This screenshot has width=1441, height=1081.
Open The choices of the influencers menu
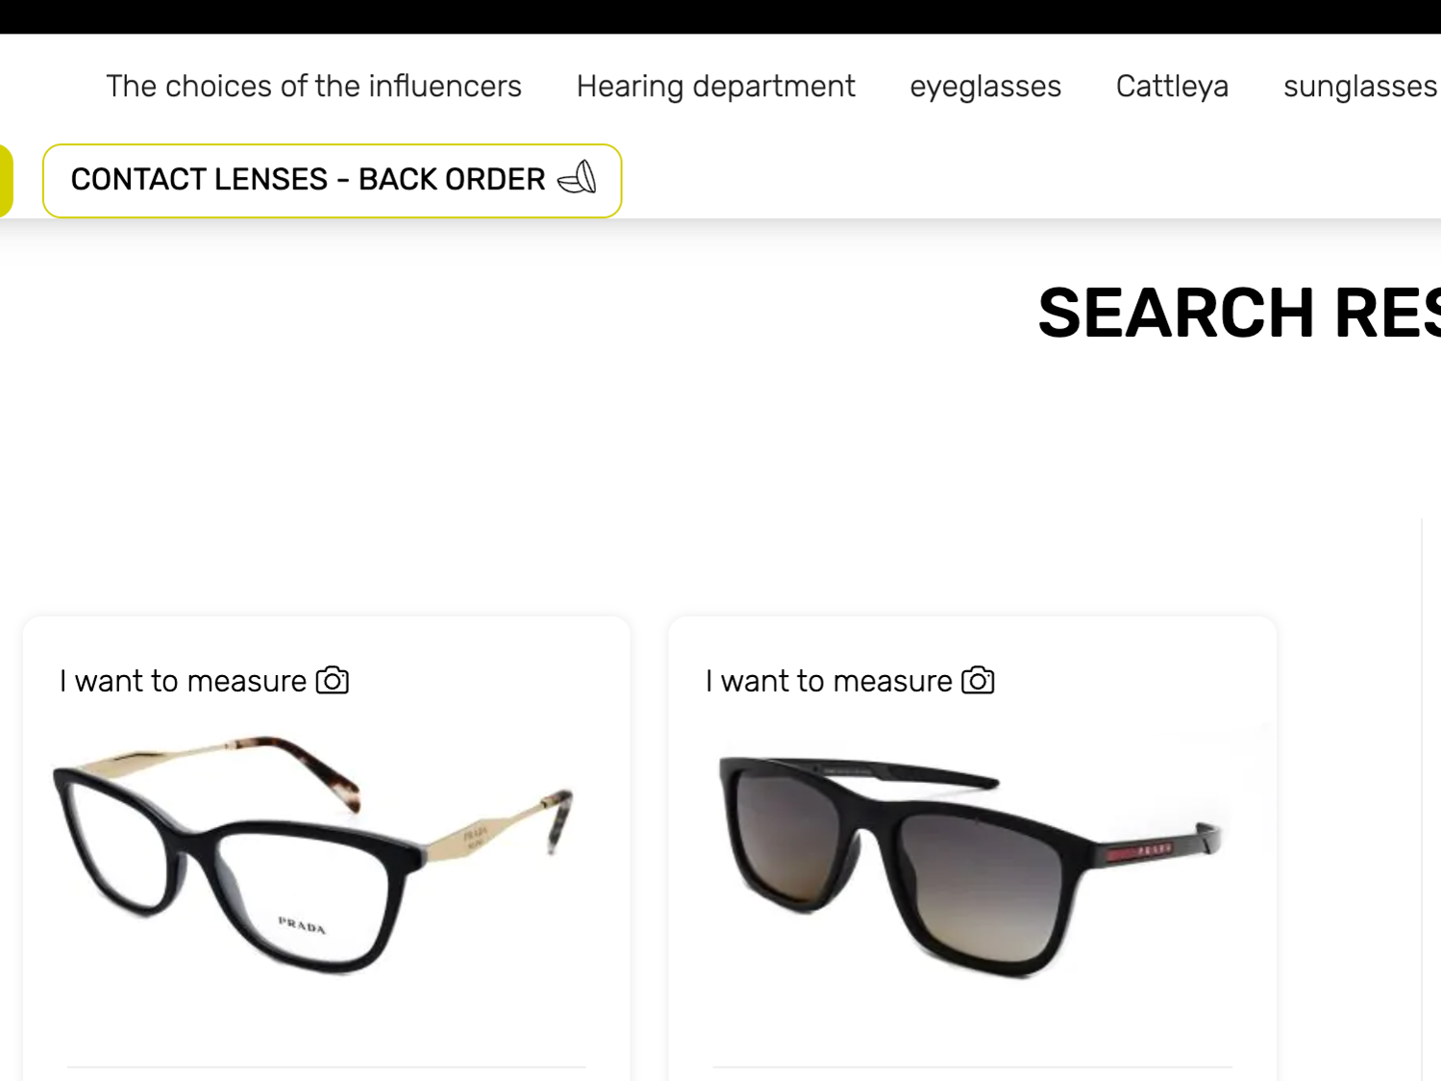tap(313, 87)
